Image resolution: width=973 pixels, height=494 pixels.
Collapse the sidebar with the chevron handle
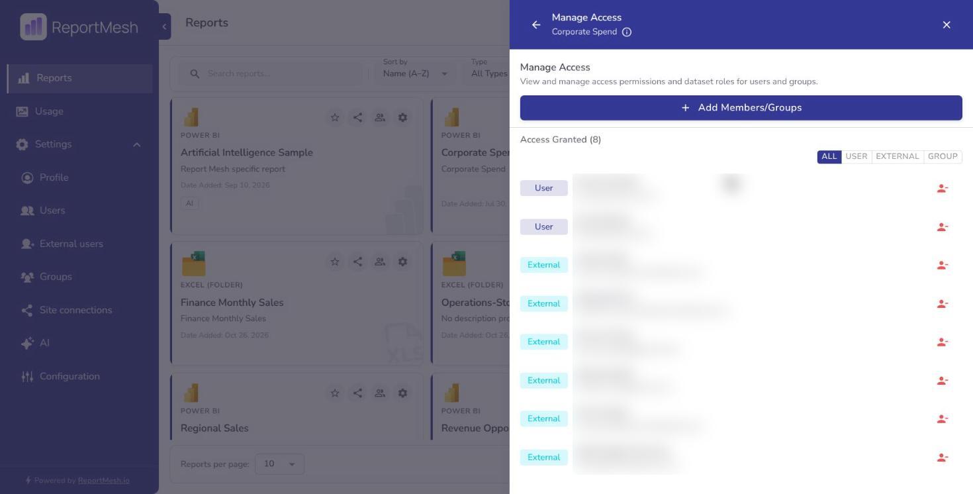(164, 26)
